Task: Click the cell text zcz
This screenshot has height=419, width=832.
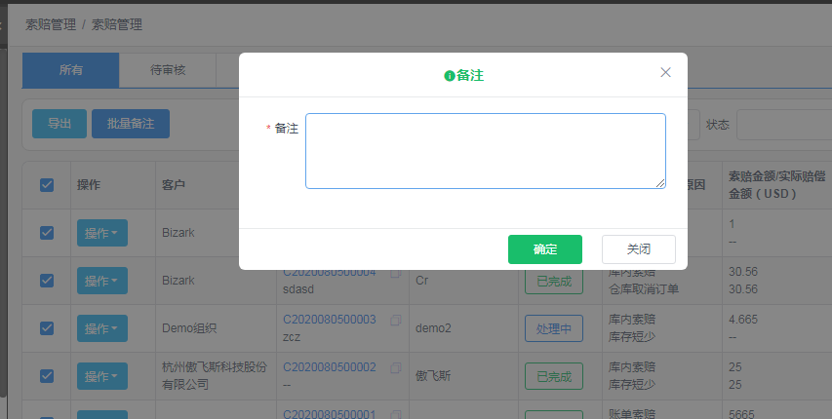Action: (x=292, y=337)
